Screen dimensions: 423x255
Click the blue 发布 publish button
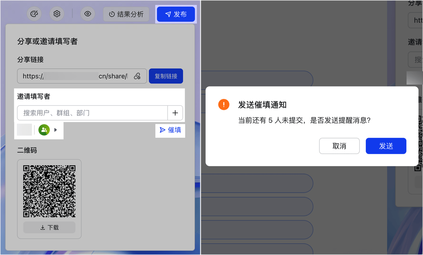pyautogui.click(x=176, y=14)
